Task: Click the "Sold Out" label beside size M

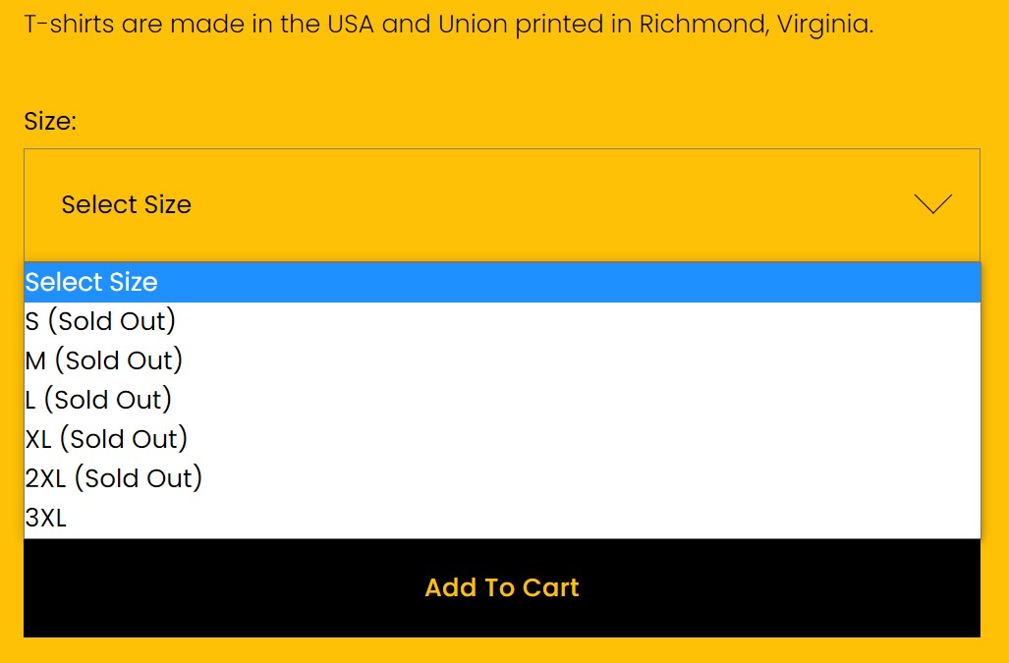Action: pos(119,360)
